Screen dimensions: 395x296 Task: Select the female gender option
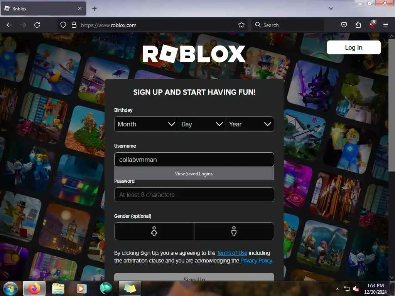coord(154,231)
